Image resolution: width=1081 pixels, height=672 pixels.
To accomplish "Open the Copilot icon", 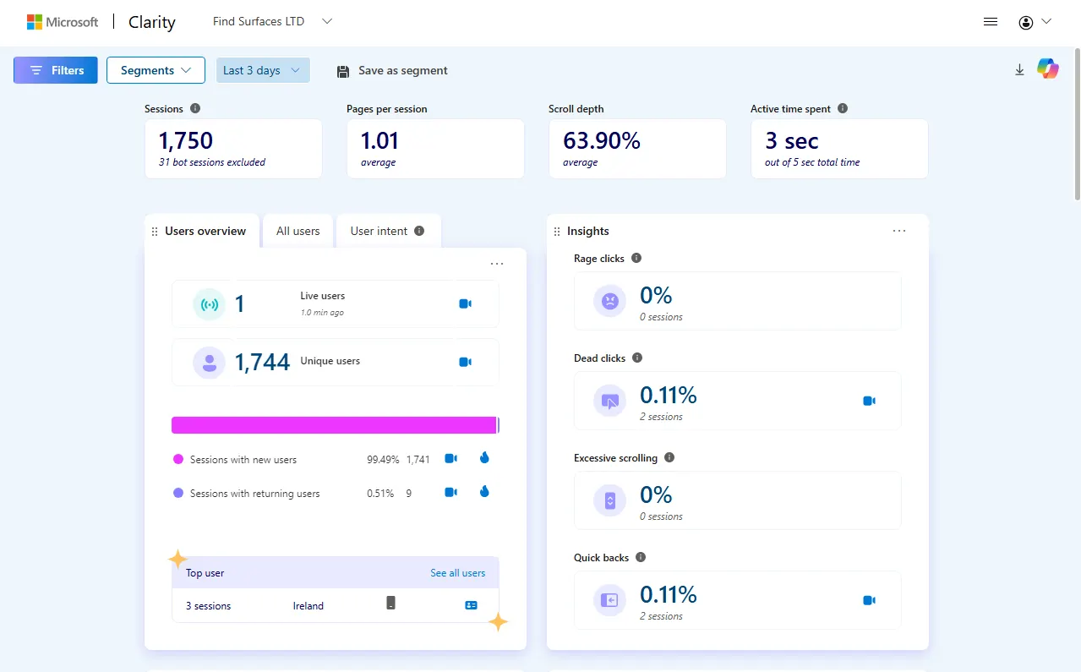I will click(1048, 69).
